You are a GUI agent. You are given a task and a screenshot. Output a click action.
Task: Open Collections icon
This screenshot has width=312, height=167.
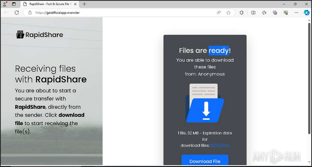(x=275, y=13)
